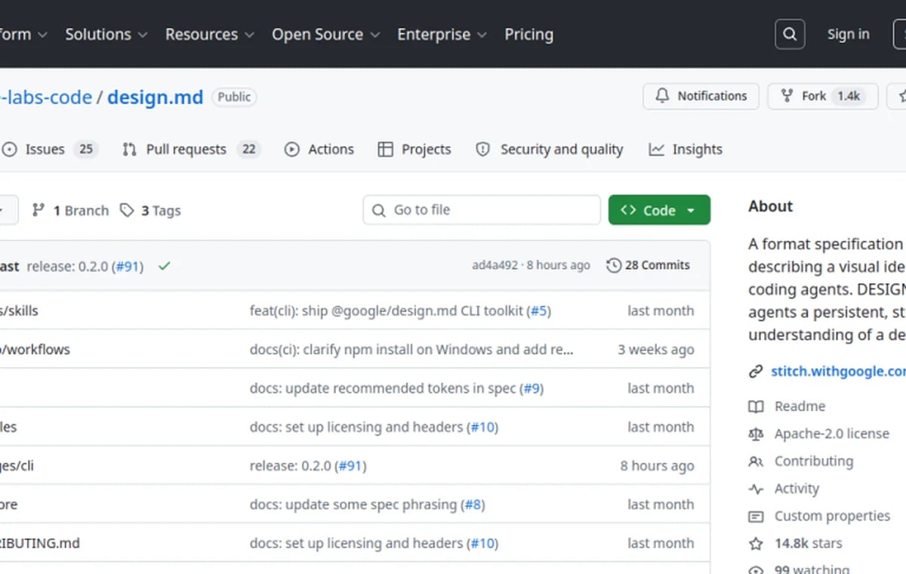Open the stitch.withgoogle.com website link
Screen dimensions: 906x574
838,372
